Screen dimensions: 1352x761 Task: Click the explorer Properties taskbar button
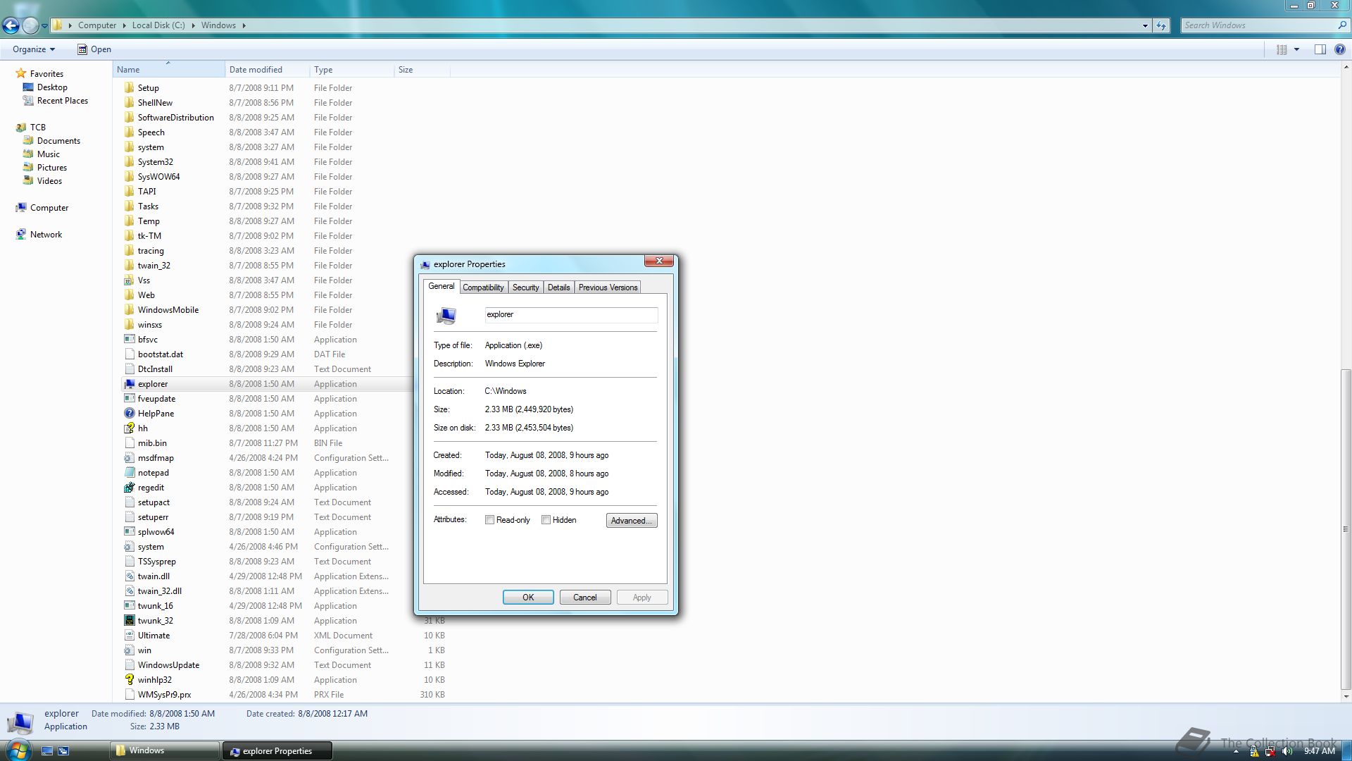pos(277,751)
